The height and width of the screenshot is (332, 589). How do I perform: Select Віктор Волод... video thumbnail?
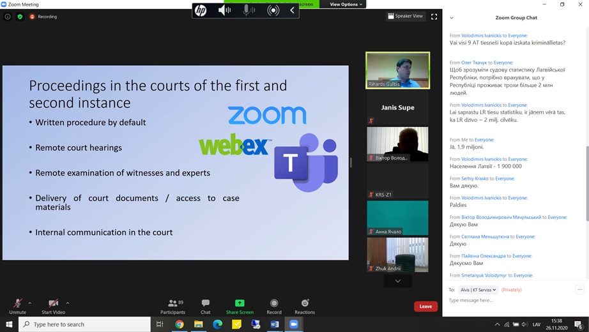coord(398,144)
